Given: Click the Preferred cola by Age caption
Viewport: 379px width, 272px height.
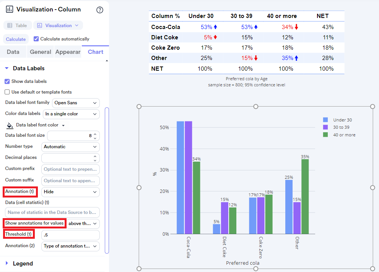Looking at the screenshot, I should (x=247, y=79).
